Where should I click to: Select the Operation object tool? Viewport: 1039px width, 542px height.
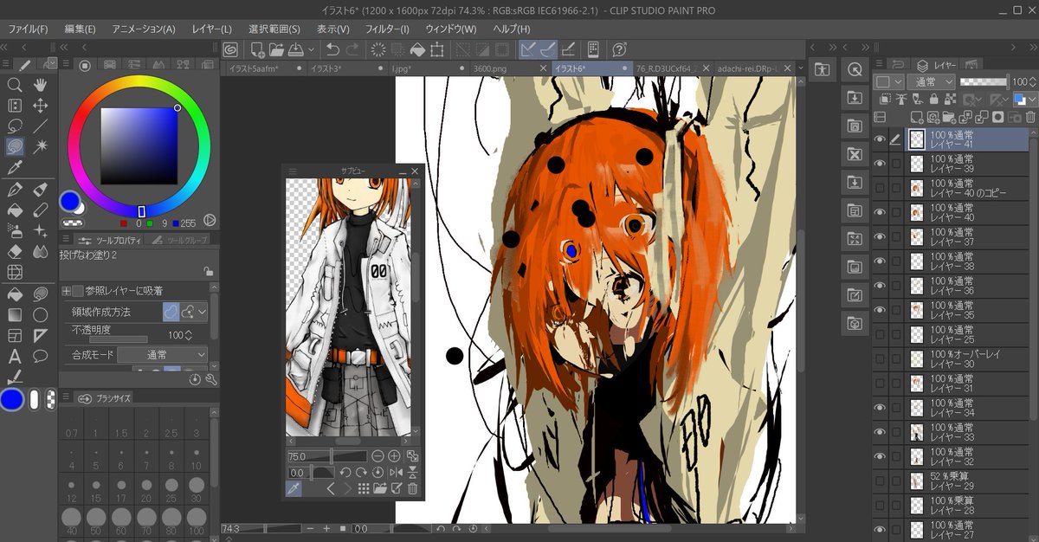tap(15, 106)
